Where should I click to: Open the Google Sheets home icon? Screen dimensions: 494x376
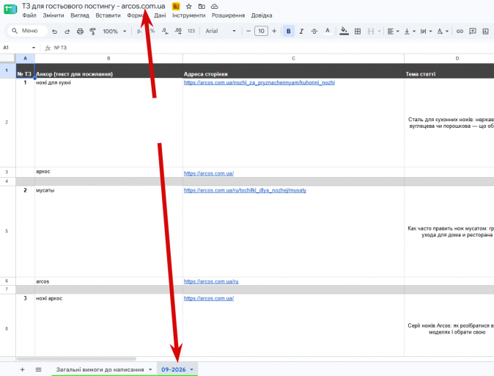click(10, 9)
